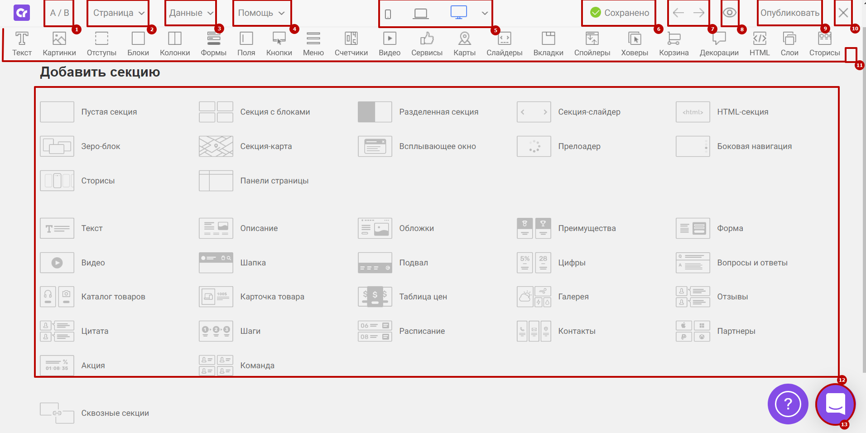Choose the Таблица цен template

pyautogui.click(x=402, y=297)
